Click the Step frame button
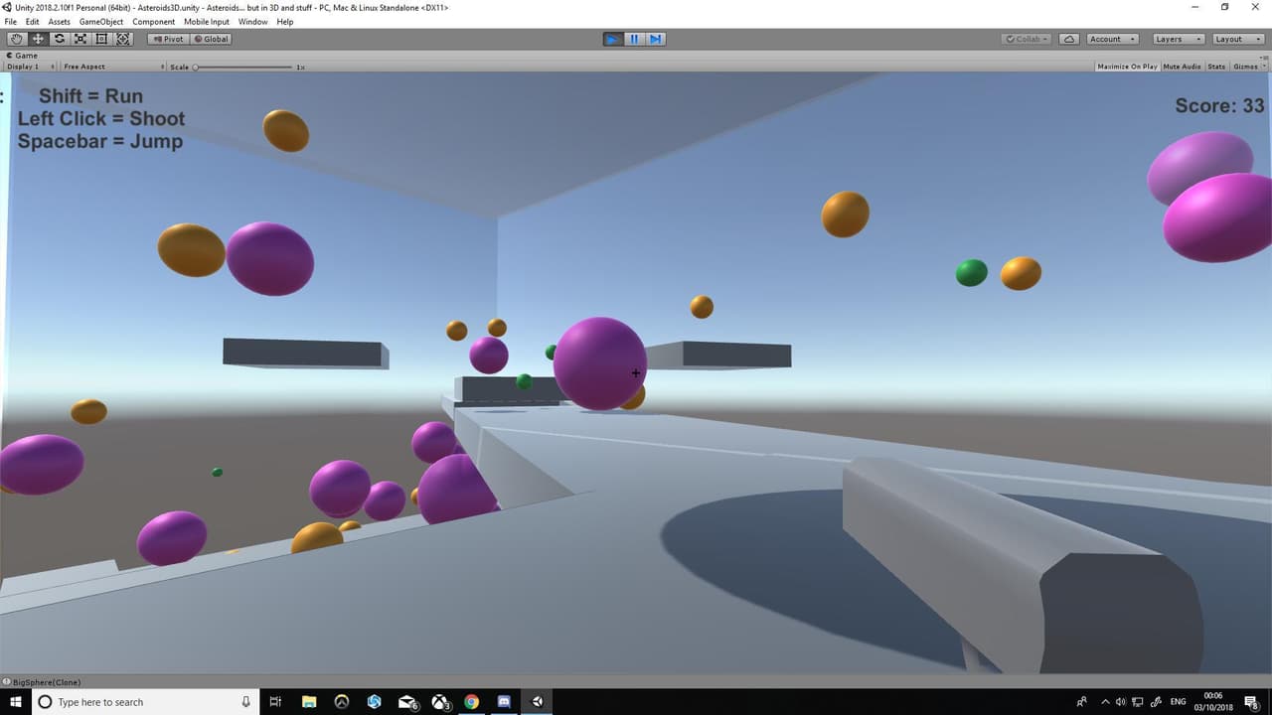This screenshot has width=1272, height=715. (x=656, y=39)
